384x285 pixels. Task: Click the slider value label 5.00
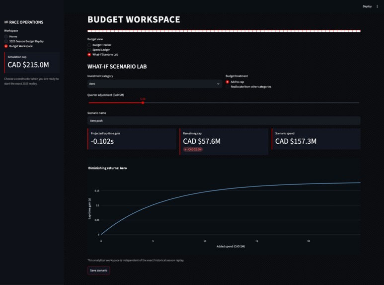coord(143,99)
